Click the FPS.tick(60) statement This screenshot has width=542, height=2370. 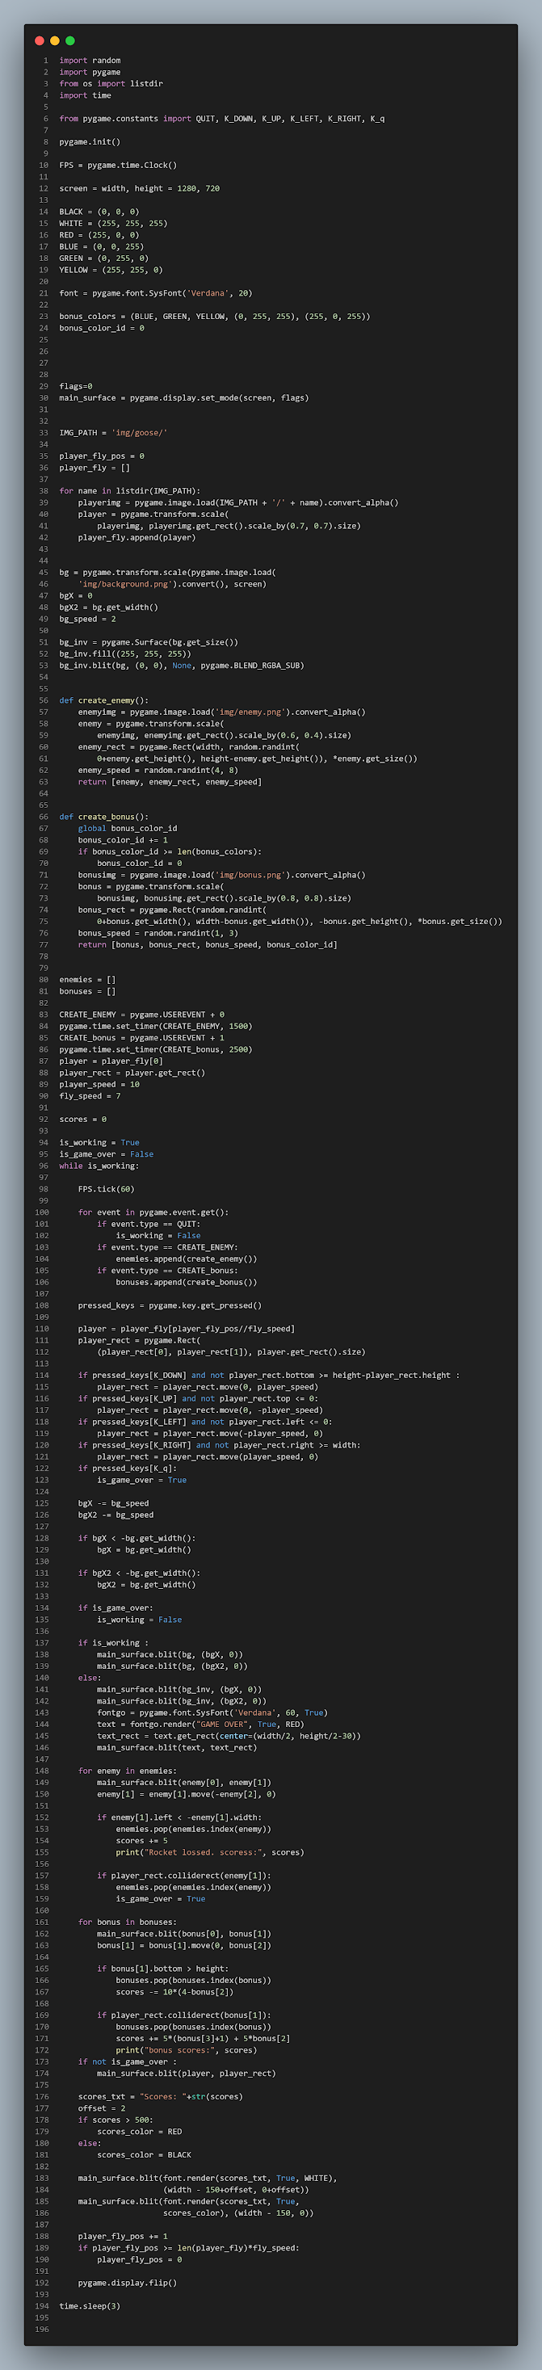click(106, 1189)
